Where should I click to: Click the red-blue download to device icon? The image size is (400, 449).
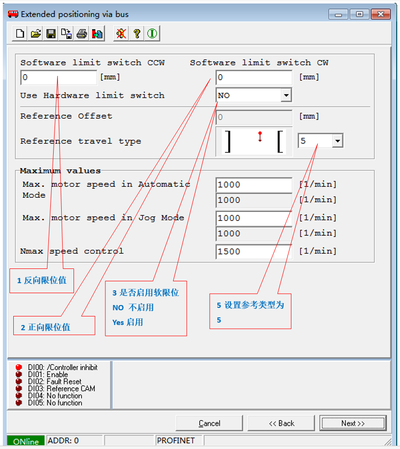[x=97, y=34]
